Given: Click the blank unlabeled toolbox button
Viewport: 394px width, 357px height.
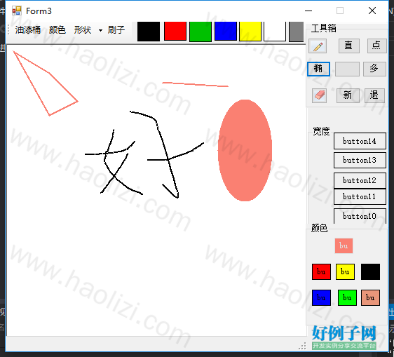Looking at the screenshot, I should [x=347, y=69].
